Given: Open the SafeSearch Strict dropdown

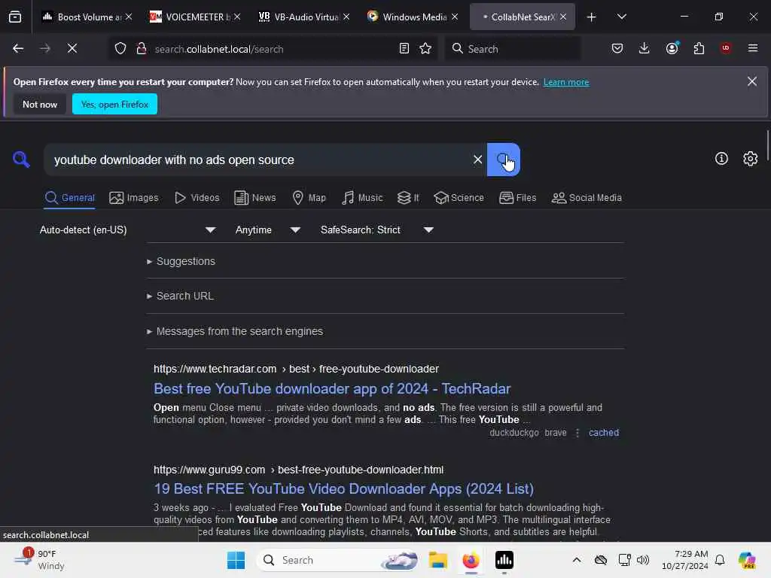Looking at the screenshot, I should (x=376, y=230).
